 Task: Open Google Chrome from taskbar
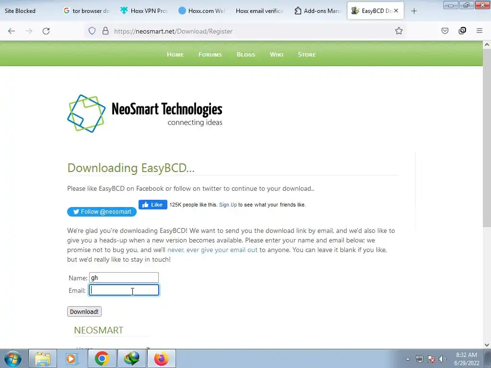[x=102, y=358]
